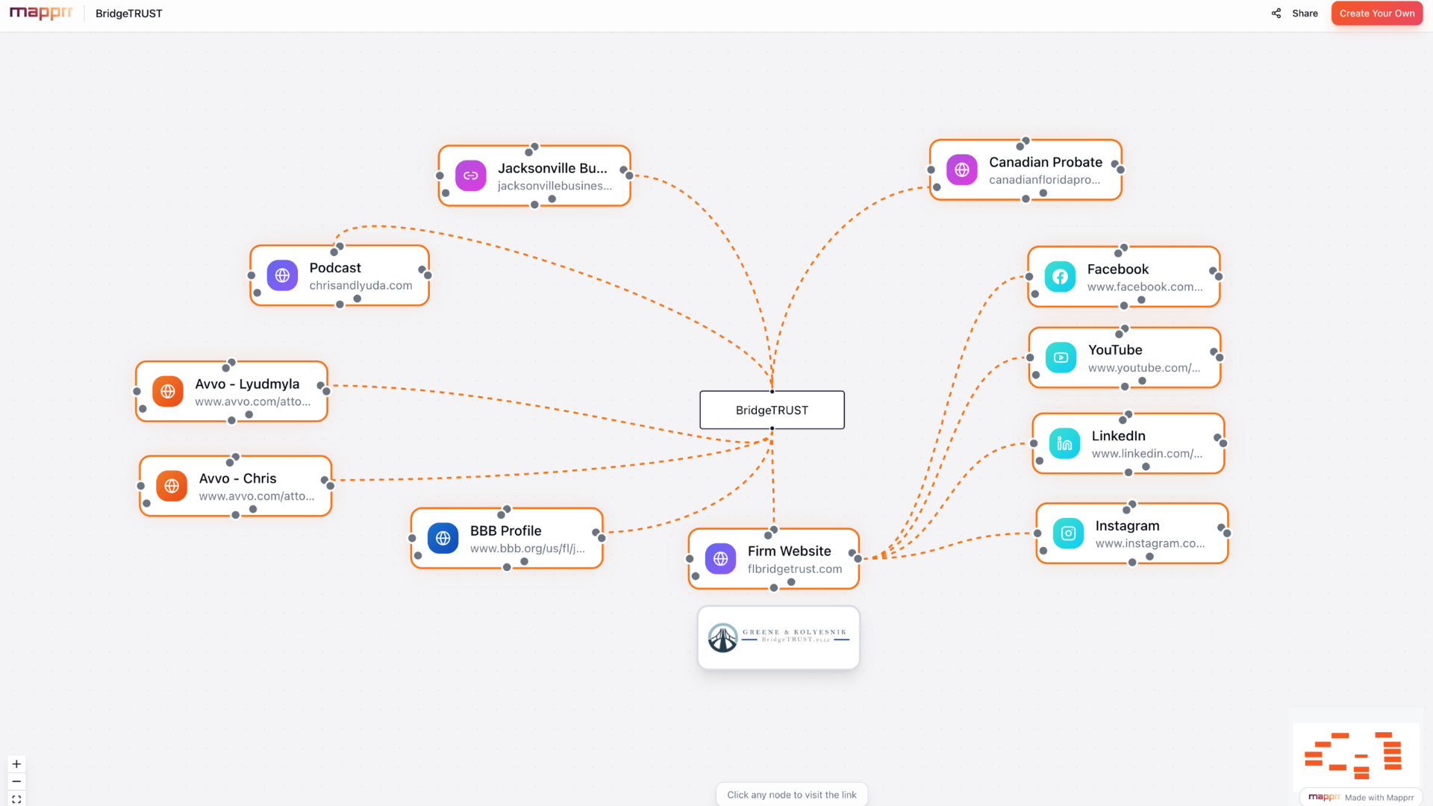Click the jacksonvillebusines... URL text
Image resolution: width=1433 pixels, height=806 pixels.
click(x=555, y=186)
